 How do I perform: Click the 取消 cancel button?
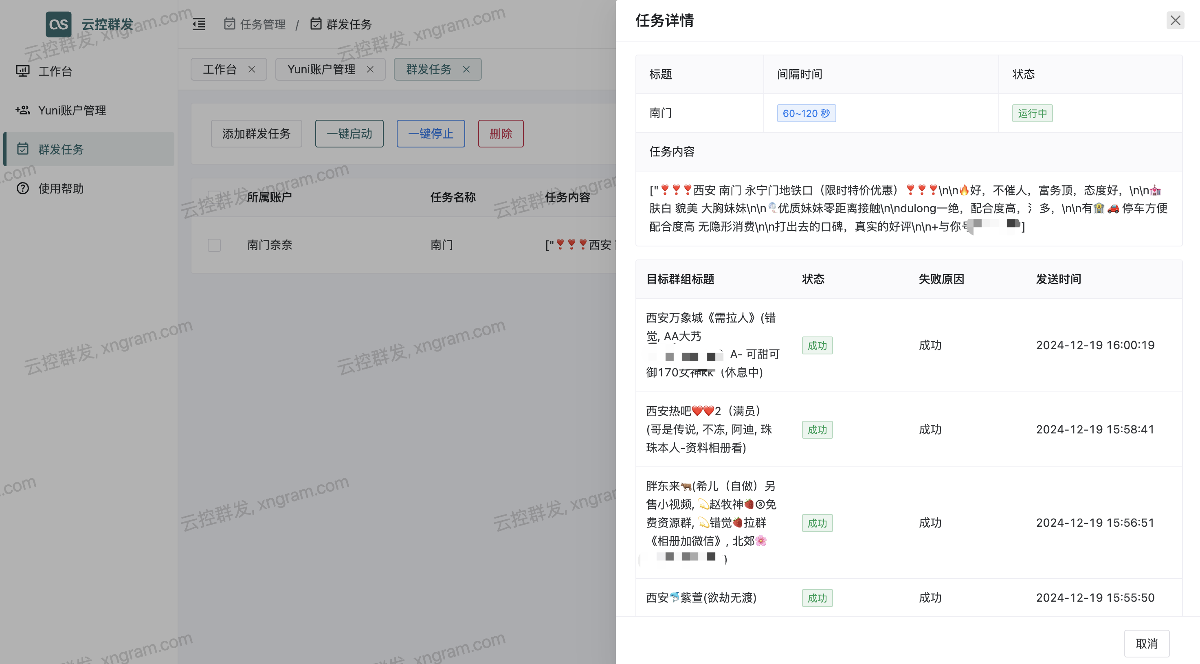coord(1148,644)
